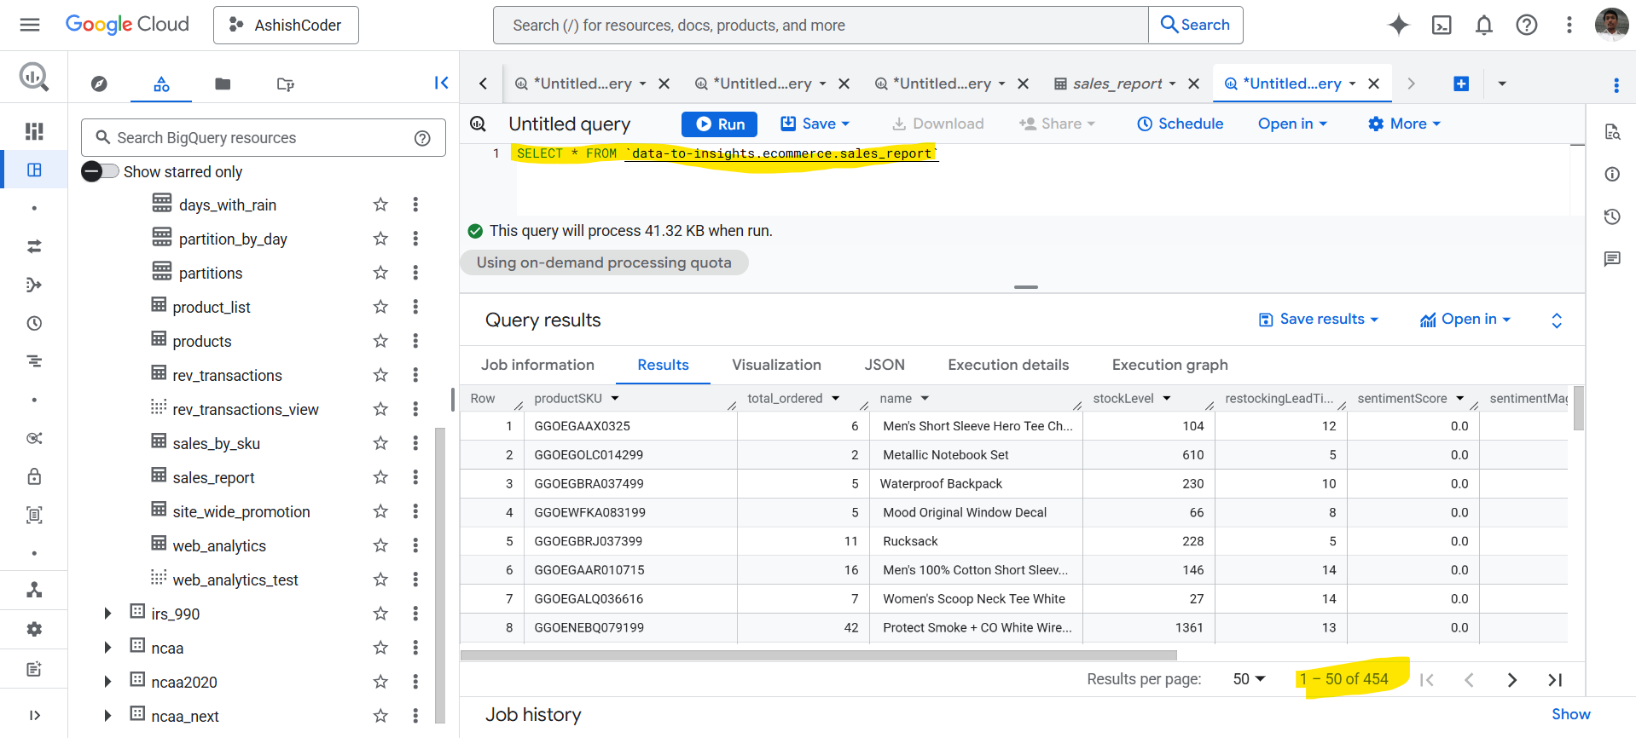
Task: Select the resource hierarchy tab icon
Action: click(x=161, y=84)
